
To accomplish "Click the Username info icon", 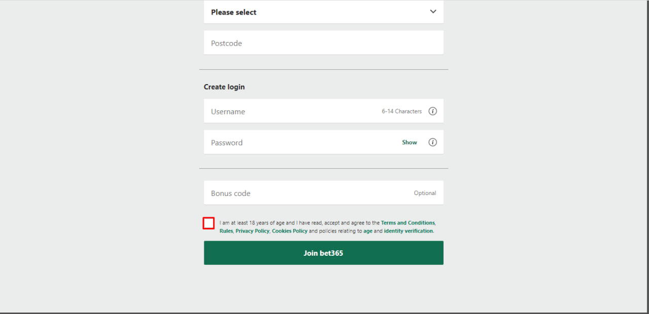I will click(432, 111).
